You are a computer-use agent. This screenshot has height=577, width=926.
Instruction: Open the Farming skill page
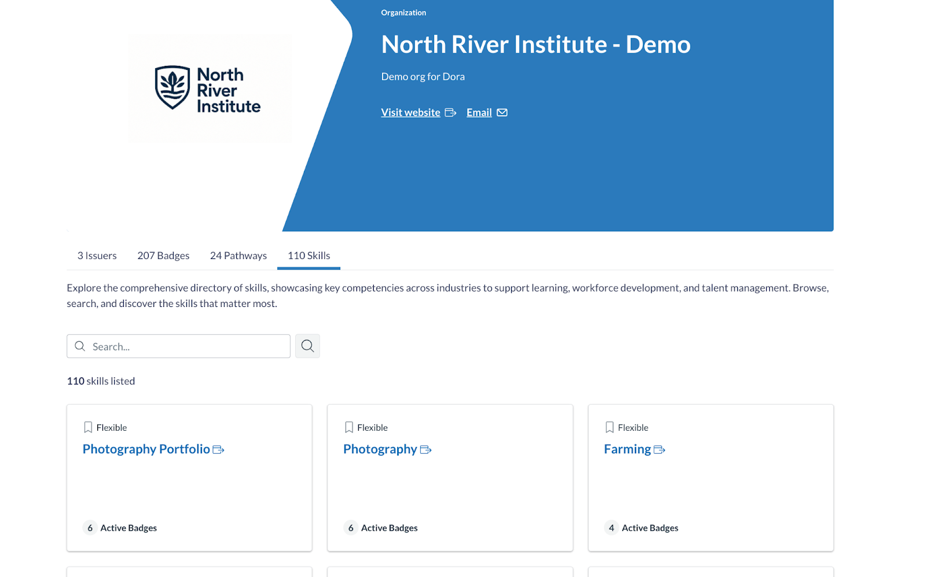tap(627, 449)
